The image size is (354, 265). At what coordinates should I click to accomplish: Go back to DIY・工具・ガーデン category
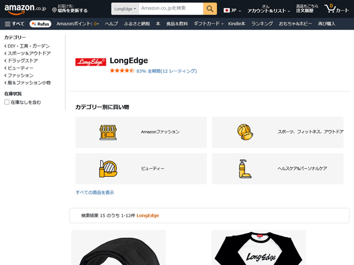coord(27,46)
